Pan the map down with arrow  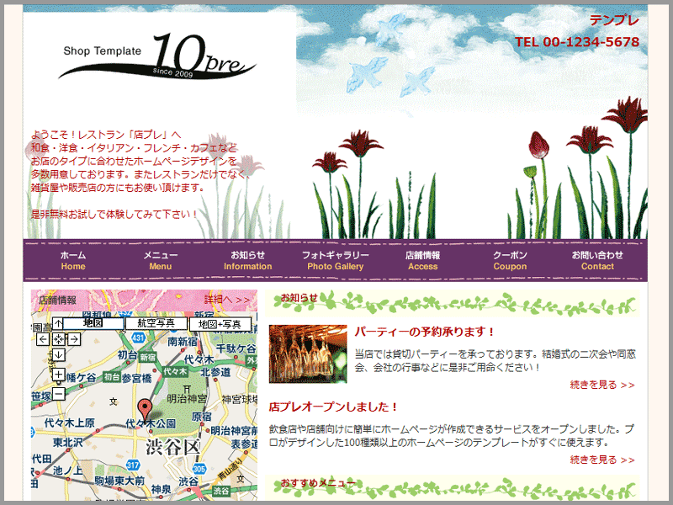pyautogui.click(x=58, y=355)
